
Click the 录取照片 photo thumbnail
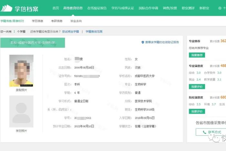[21, 71]
